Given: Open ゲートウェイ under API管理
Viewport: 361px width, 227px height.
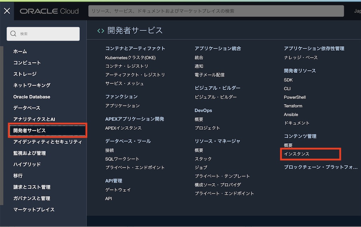Looking at the screenshot, I should pos(118,190).
